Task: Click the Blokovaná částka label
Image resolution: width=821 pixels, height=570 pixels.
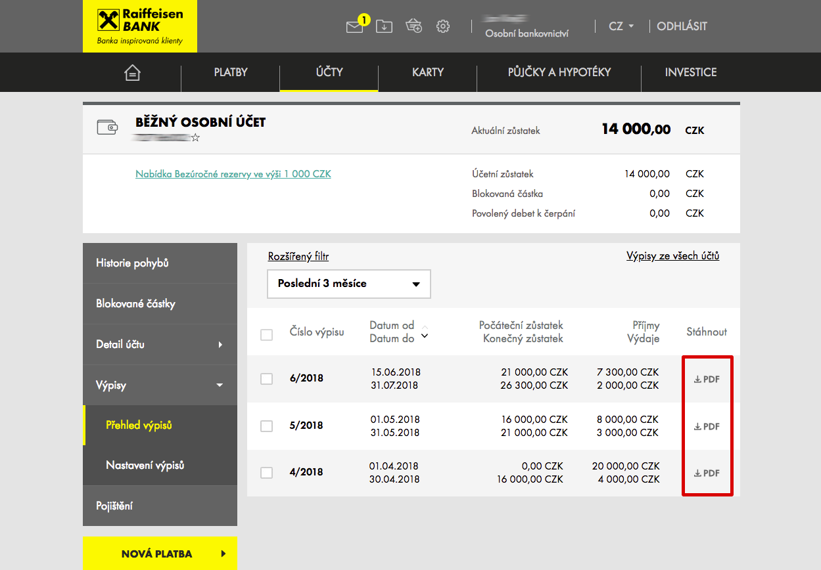Action: [507, 194]
